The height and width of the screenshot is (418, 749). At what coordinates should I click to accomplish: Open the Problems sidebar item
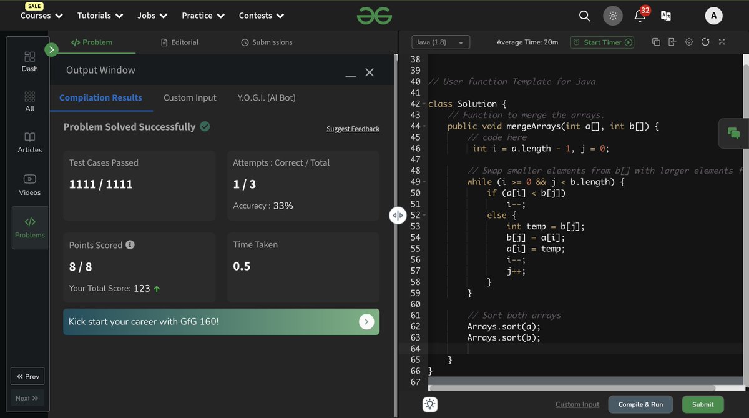pos(30,227)
